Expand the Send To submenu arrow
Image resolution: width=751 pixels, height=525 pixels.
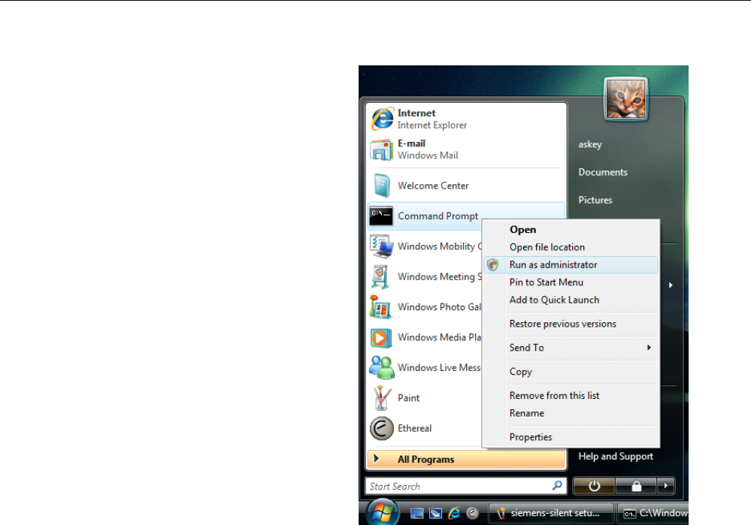649,348
